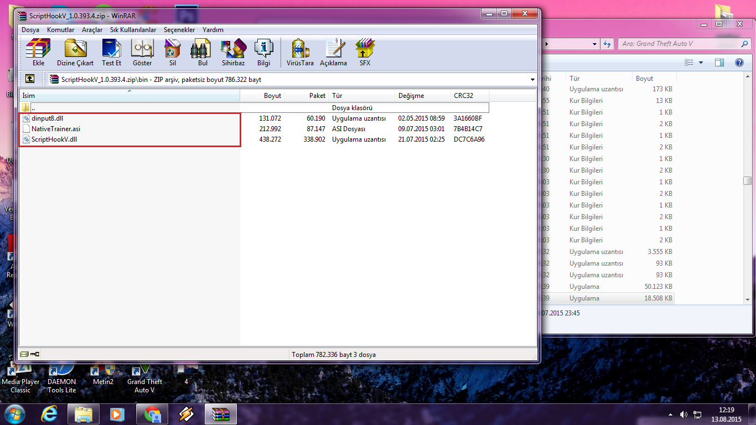
Task: Show hidden system tray icons
Action: click(671, 414)
